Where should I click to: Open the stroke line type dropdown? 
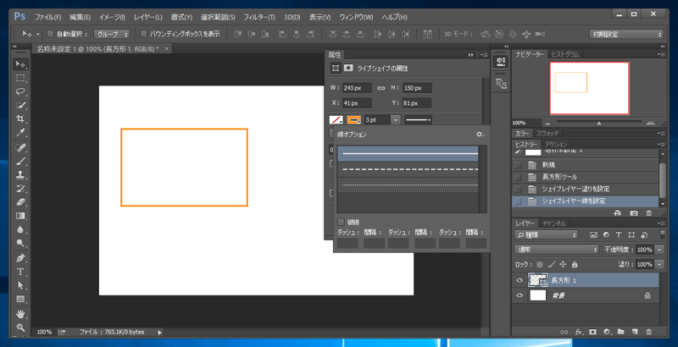pyautogui.click(x=418, y=120)
